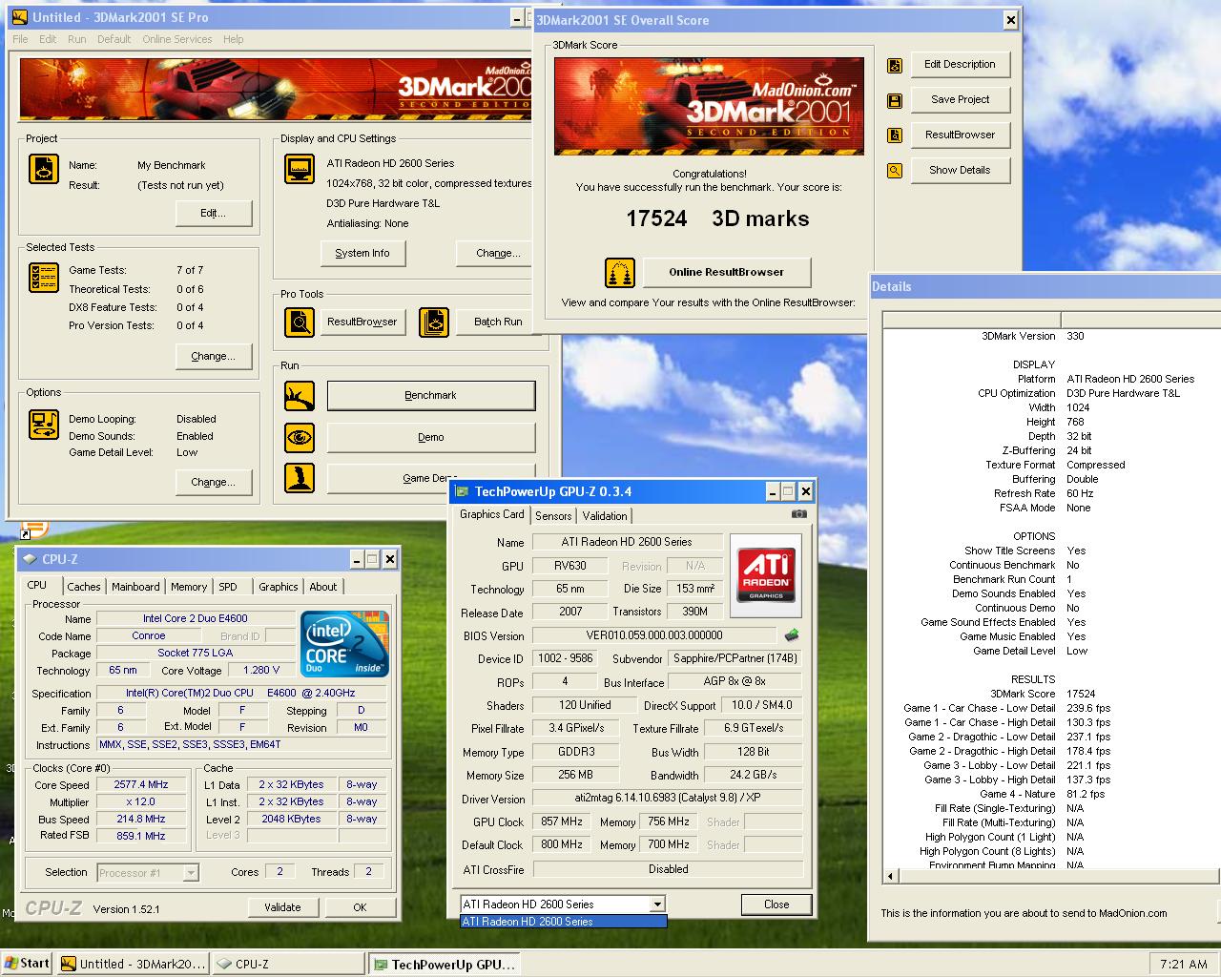1221x977 pixels.
Task: Click Change... button under Selected Tests
Action: tap(214, 356)
